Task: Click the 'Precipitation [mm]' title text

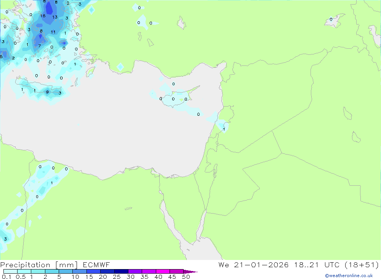Action: coord(39,265)
